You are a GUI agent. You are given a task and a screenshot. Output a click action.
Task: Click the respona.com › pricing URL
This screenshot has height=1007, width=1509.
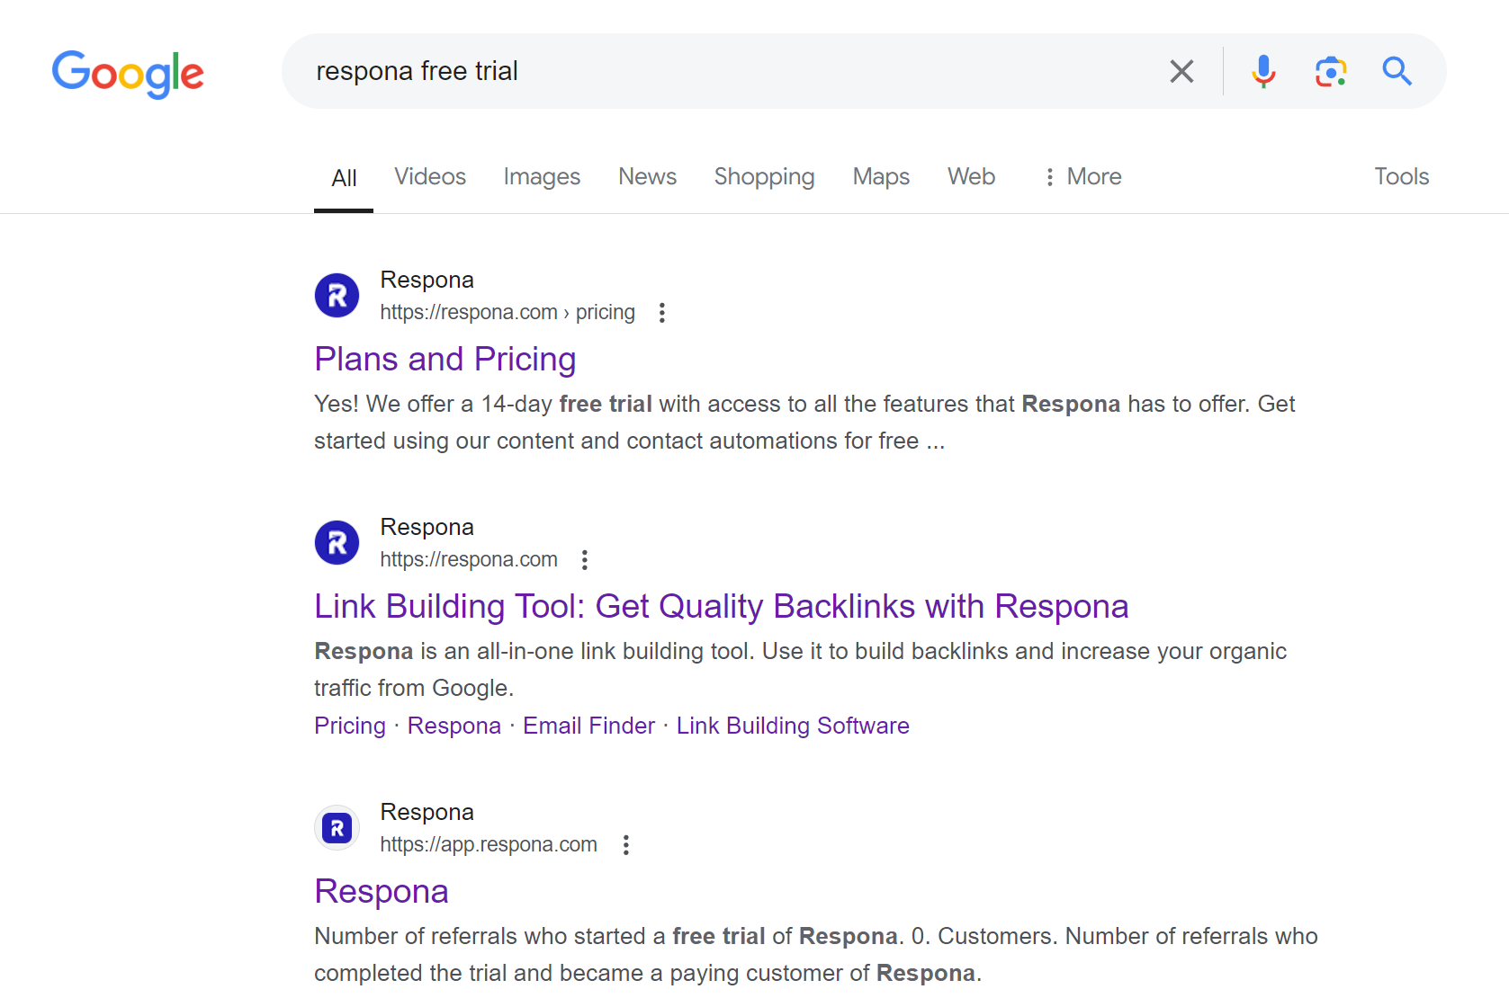click(x=507, y=312)
